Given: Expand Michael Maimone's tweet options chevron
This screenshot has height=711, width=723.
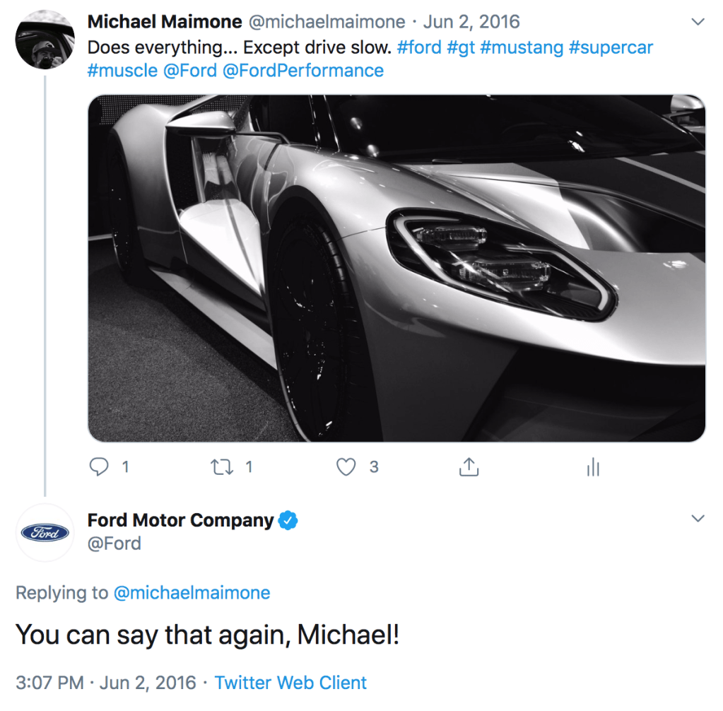Looking at the screenshot, I should (x=698, y=23).
